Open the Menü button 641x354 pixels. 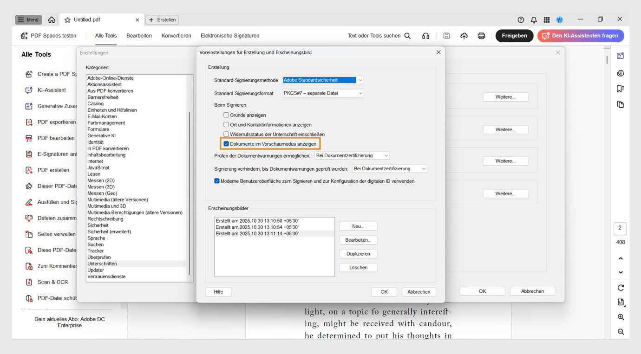click(x=28, y=20)
